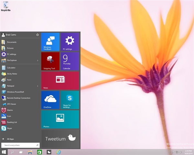
Task: Open Documents from the Start menu
Action: (x=11, y=42)
